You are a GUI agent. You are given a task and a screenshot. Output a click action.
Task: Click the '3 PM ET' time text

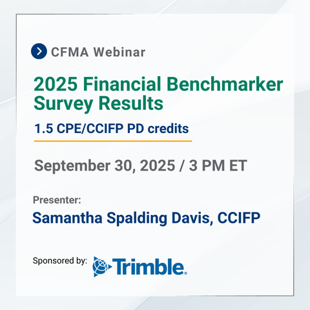tap(218, 165)
